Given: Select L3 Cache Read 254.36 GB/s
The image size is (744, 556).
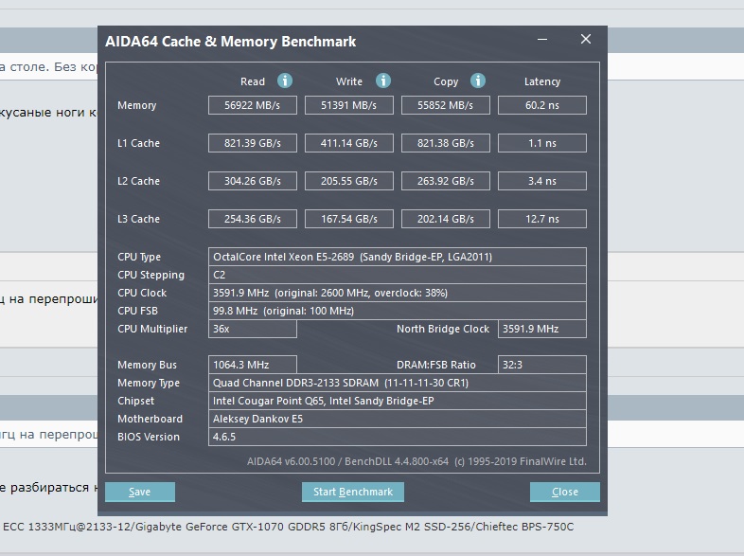Looking at the screenshot, I should pos(253,219).
